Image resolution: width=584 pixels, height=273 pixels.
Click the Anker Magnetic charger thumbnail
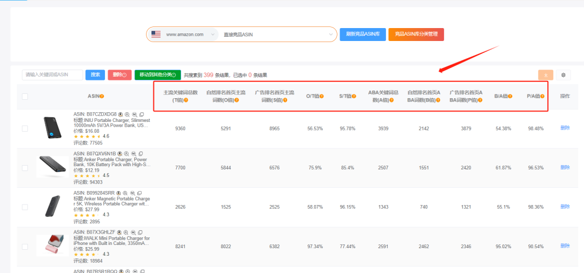(x=52, y=206)
